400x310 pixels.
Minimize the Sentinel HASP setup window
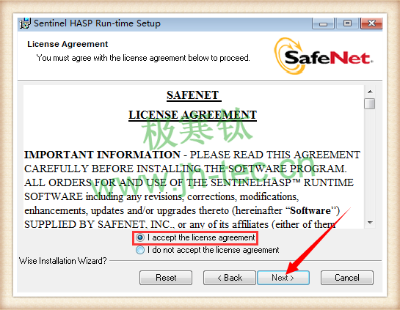point(323,23)
